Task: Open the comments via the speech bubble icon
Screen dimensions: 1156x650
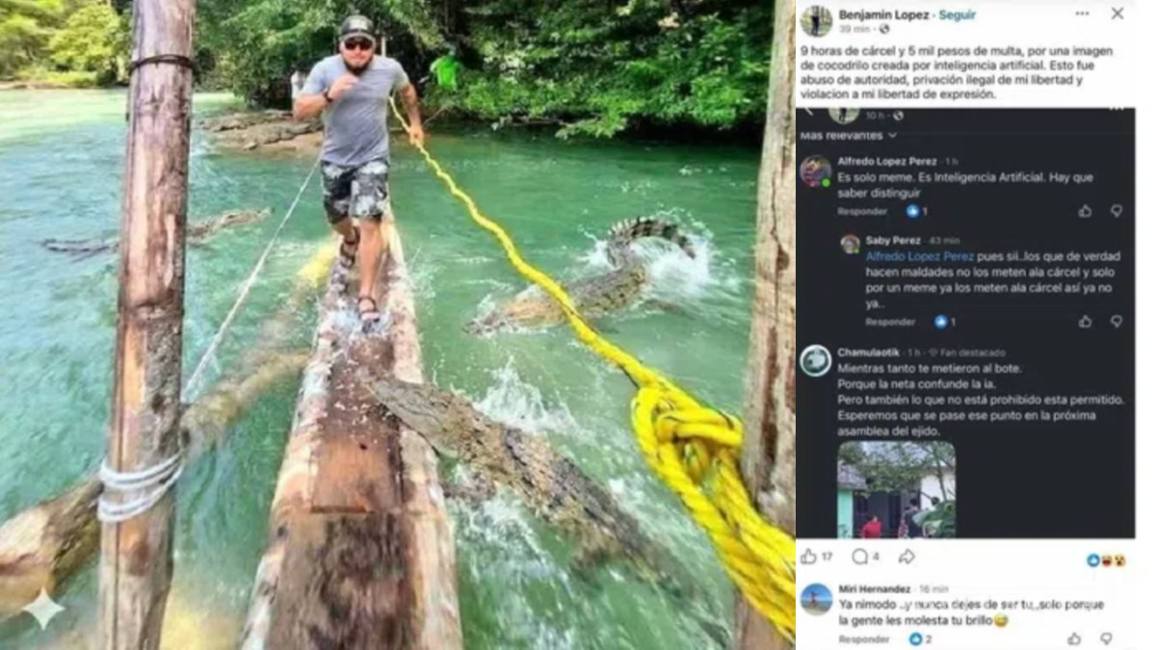Action: click(x=860, y=557)
